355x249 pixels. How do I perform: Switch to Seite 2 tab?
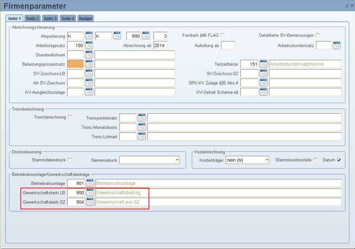tap(32, 18)
